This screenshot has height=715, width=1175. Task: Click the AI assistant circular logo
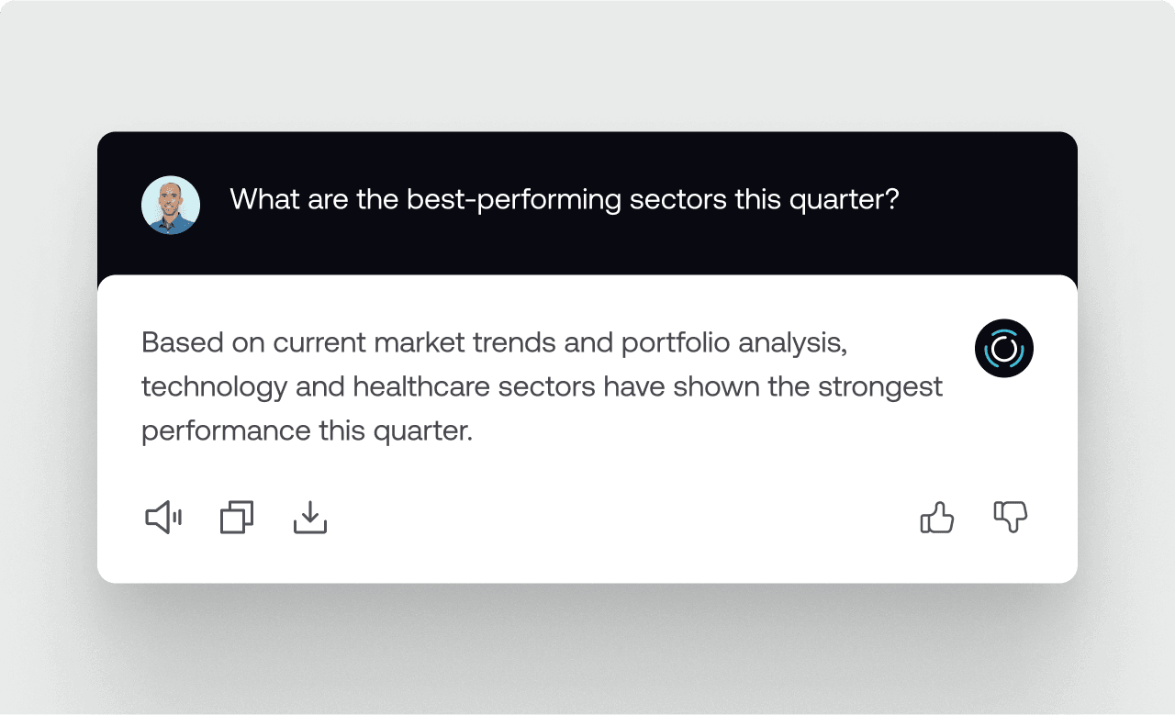coord(1004,349)
